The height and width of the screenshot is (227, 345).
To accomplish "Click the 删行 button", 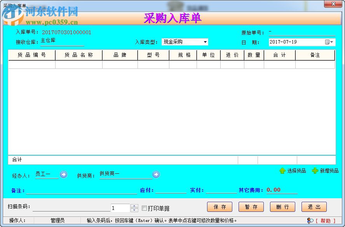I will point(282,207).
